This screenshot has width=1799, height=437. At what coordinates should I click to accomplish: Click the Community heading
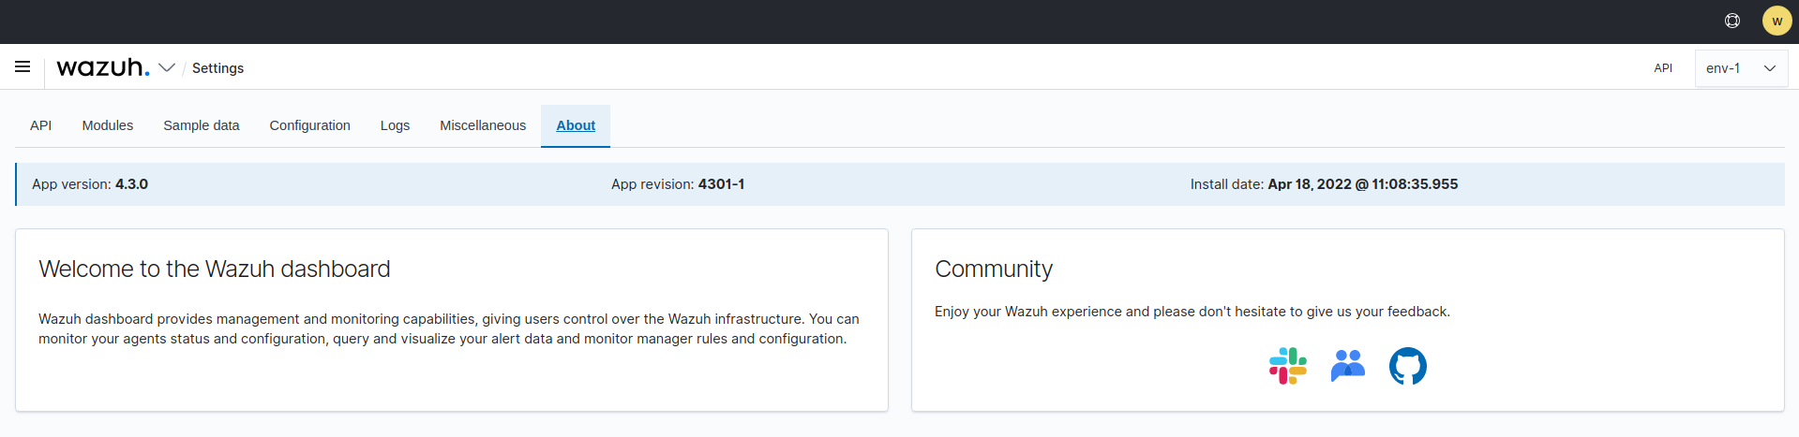pyautogui.click(x=994, y=269)
